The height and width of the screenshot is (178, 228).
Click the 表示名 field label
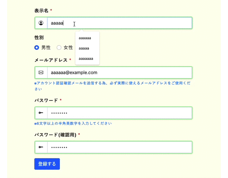coord(41,11)
